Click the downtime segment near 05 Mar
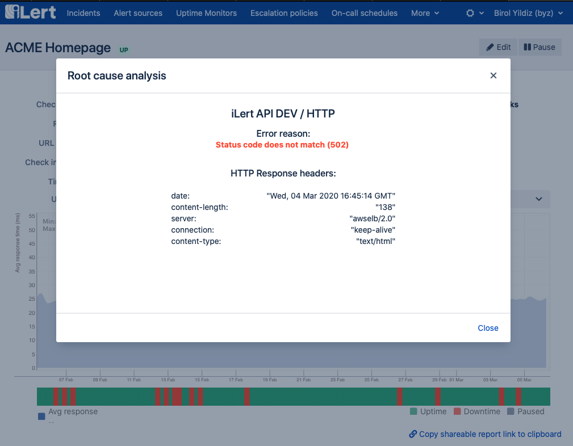This screenshot has height=446, width=573. click(518, 397)
